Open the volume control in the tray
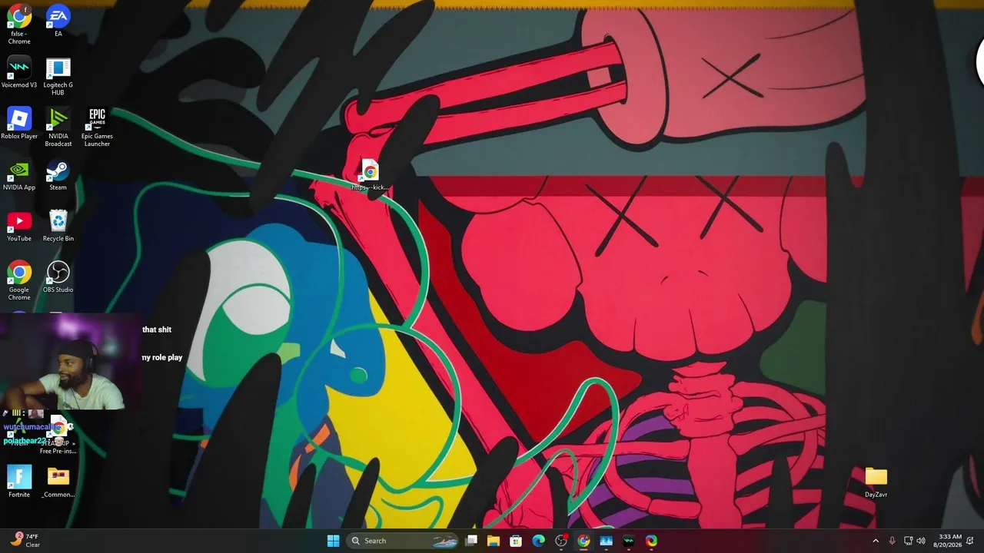Viewport: 984px width, 553px height. pyautogui.click(x=921, y=541)
